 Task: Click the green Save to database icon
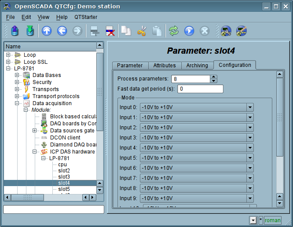coord(29,31)
